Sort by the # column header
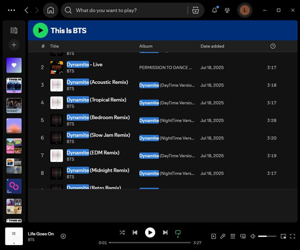Screen dimensions: 300x250 tap(43, 46)
